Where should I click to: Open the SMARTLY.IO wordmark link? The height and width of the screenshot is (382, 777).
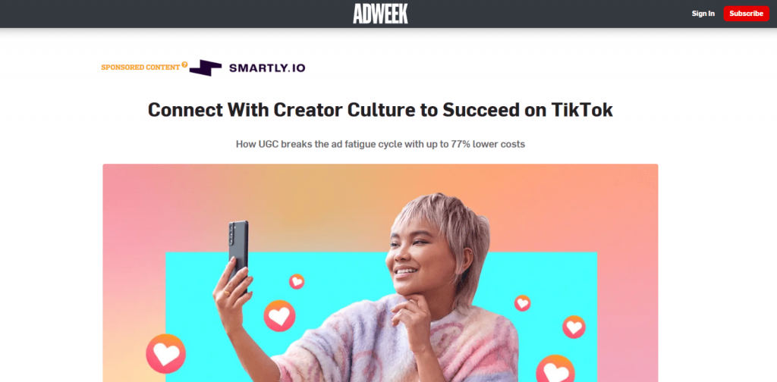pos(267,67)
